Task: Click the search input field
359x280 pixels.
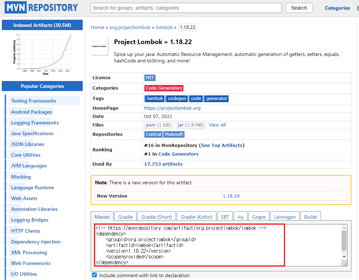Action: click(186, 8)
